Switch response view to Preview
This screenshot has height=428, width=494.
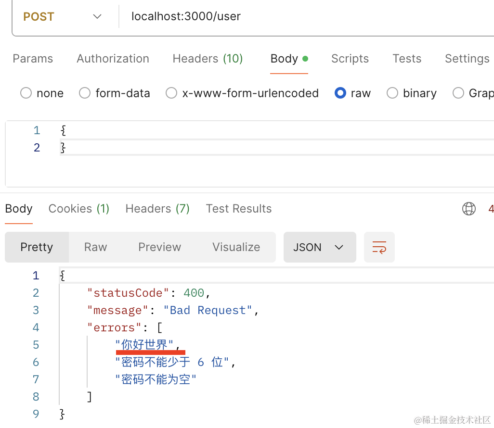point(159,247)
